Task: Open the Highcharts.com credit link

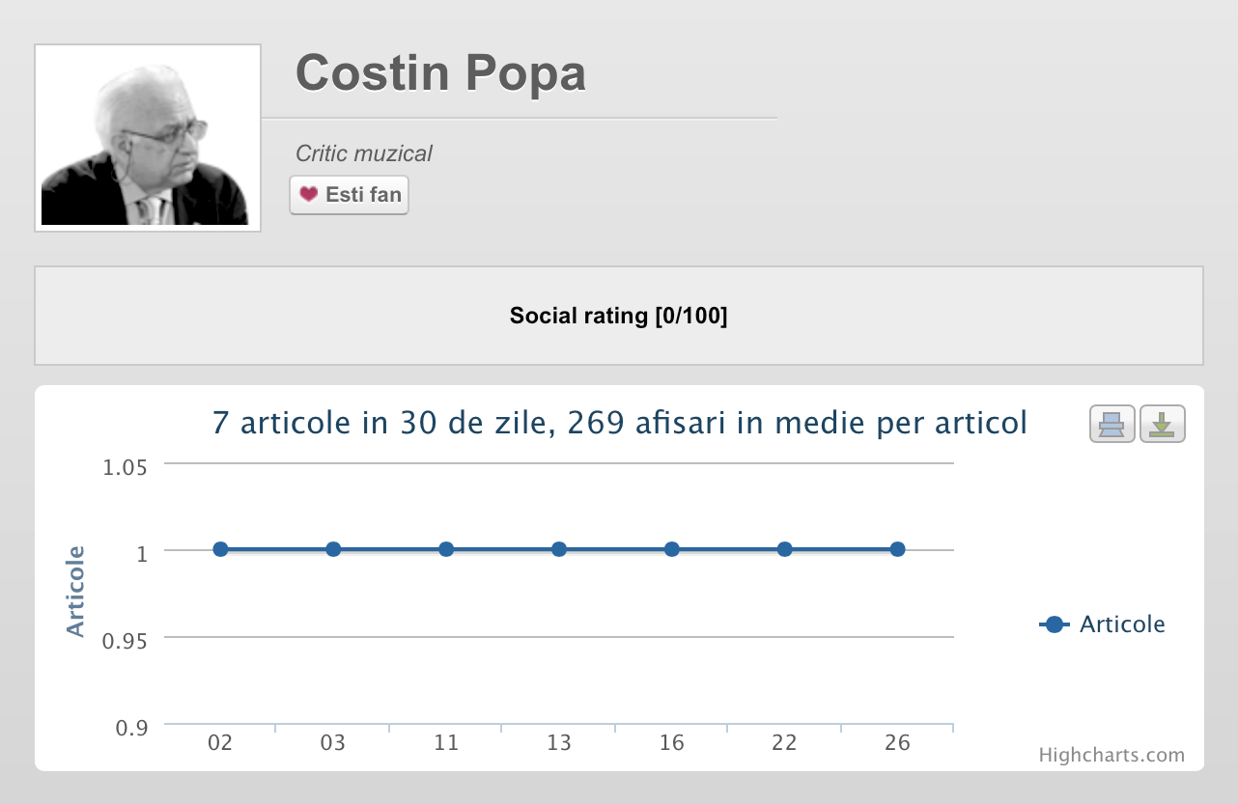Action: pyautogui.click(x=1111, y=755)
